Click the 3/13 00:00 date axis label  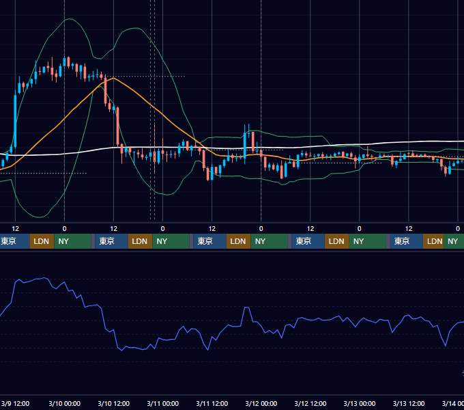pyautogui.click(x=359, y=403)
